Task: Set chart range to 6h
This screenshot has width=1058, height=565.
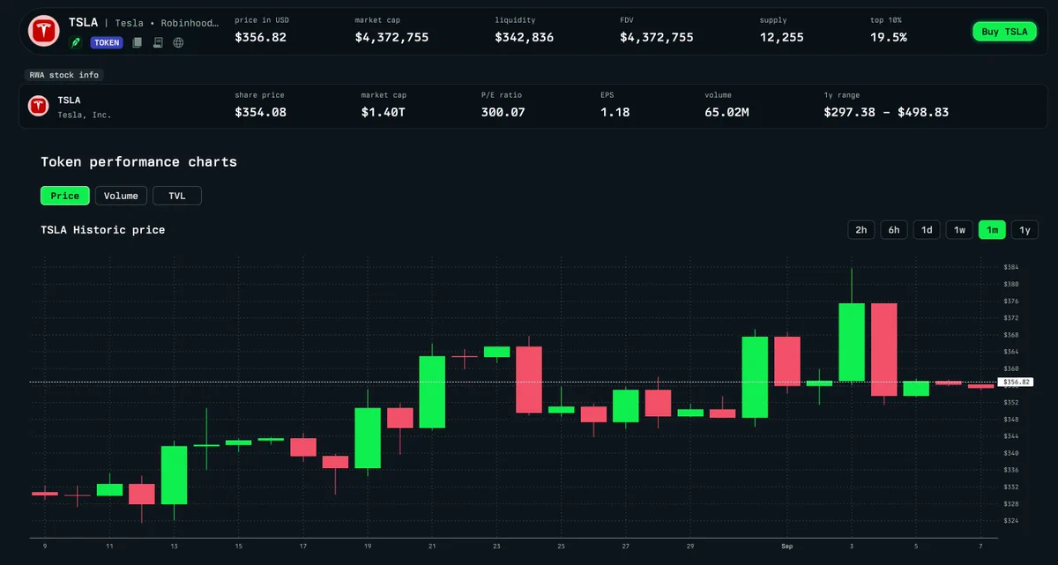Action: [893, 230]
